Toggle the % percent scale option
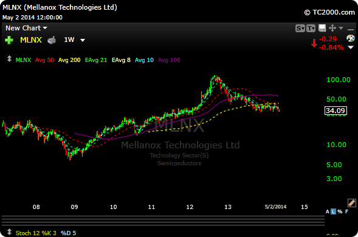 click(x=340, y=211)
